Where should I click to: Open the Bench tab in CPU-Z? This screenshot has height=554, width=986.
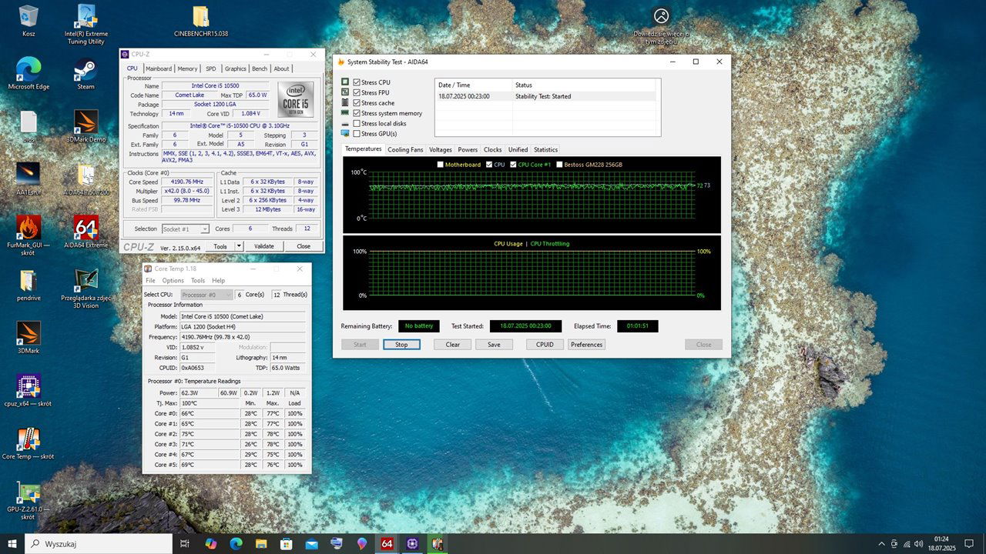(x=260, y=68)
